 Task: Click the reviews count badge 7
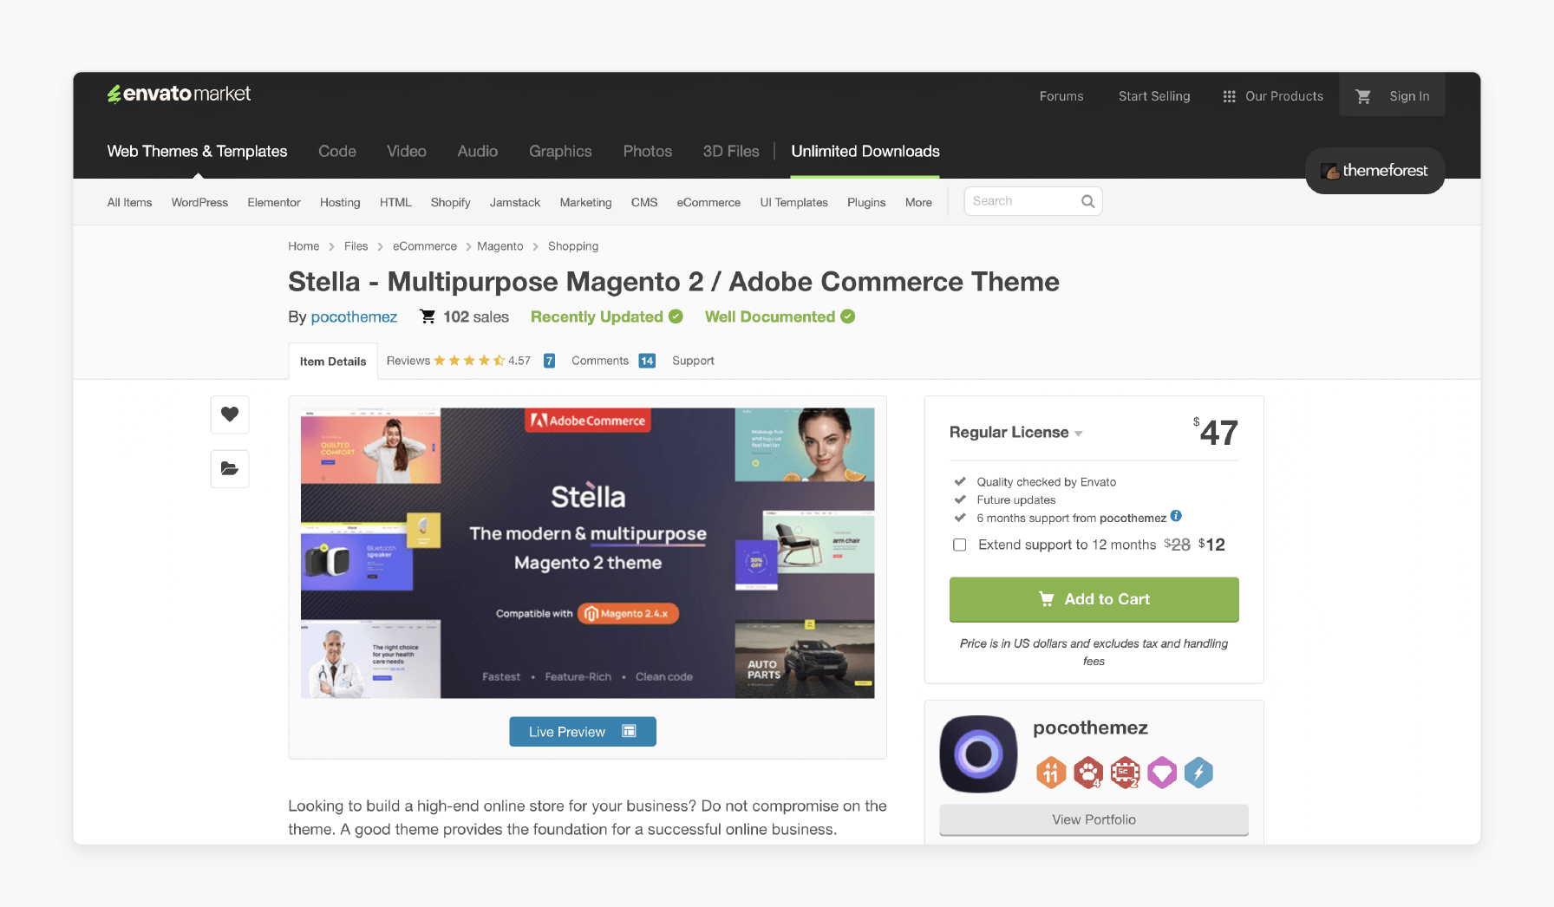click(x=549, y=361)
